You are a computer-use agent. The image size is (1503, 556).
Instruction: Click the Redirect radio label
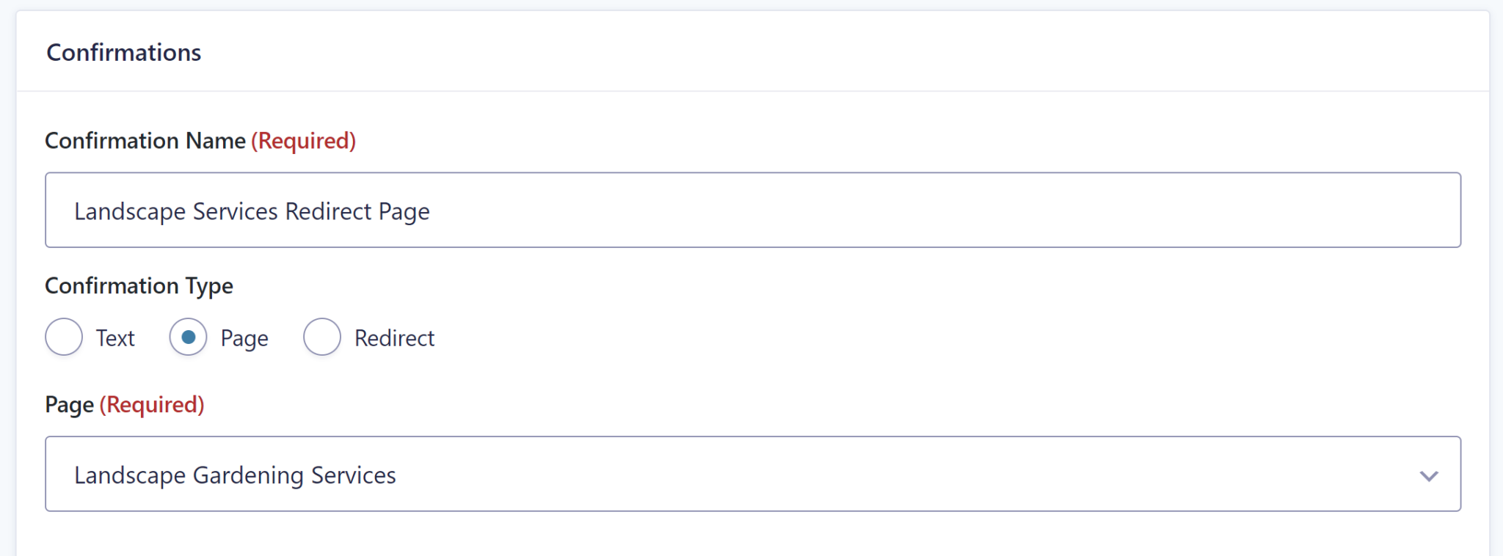[x=394, y=337]
